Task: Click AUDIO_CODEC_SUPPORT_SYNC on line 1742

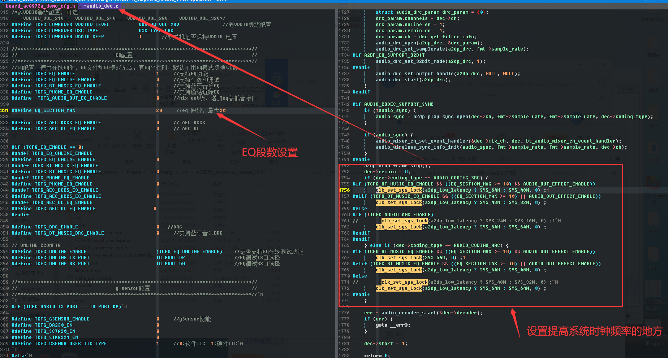Action: click(x=399, y=104)
